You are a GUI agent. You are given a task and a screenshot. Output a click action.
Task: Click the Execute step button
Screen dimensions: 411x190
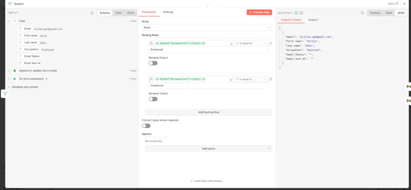259,12
